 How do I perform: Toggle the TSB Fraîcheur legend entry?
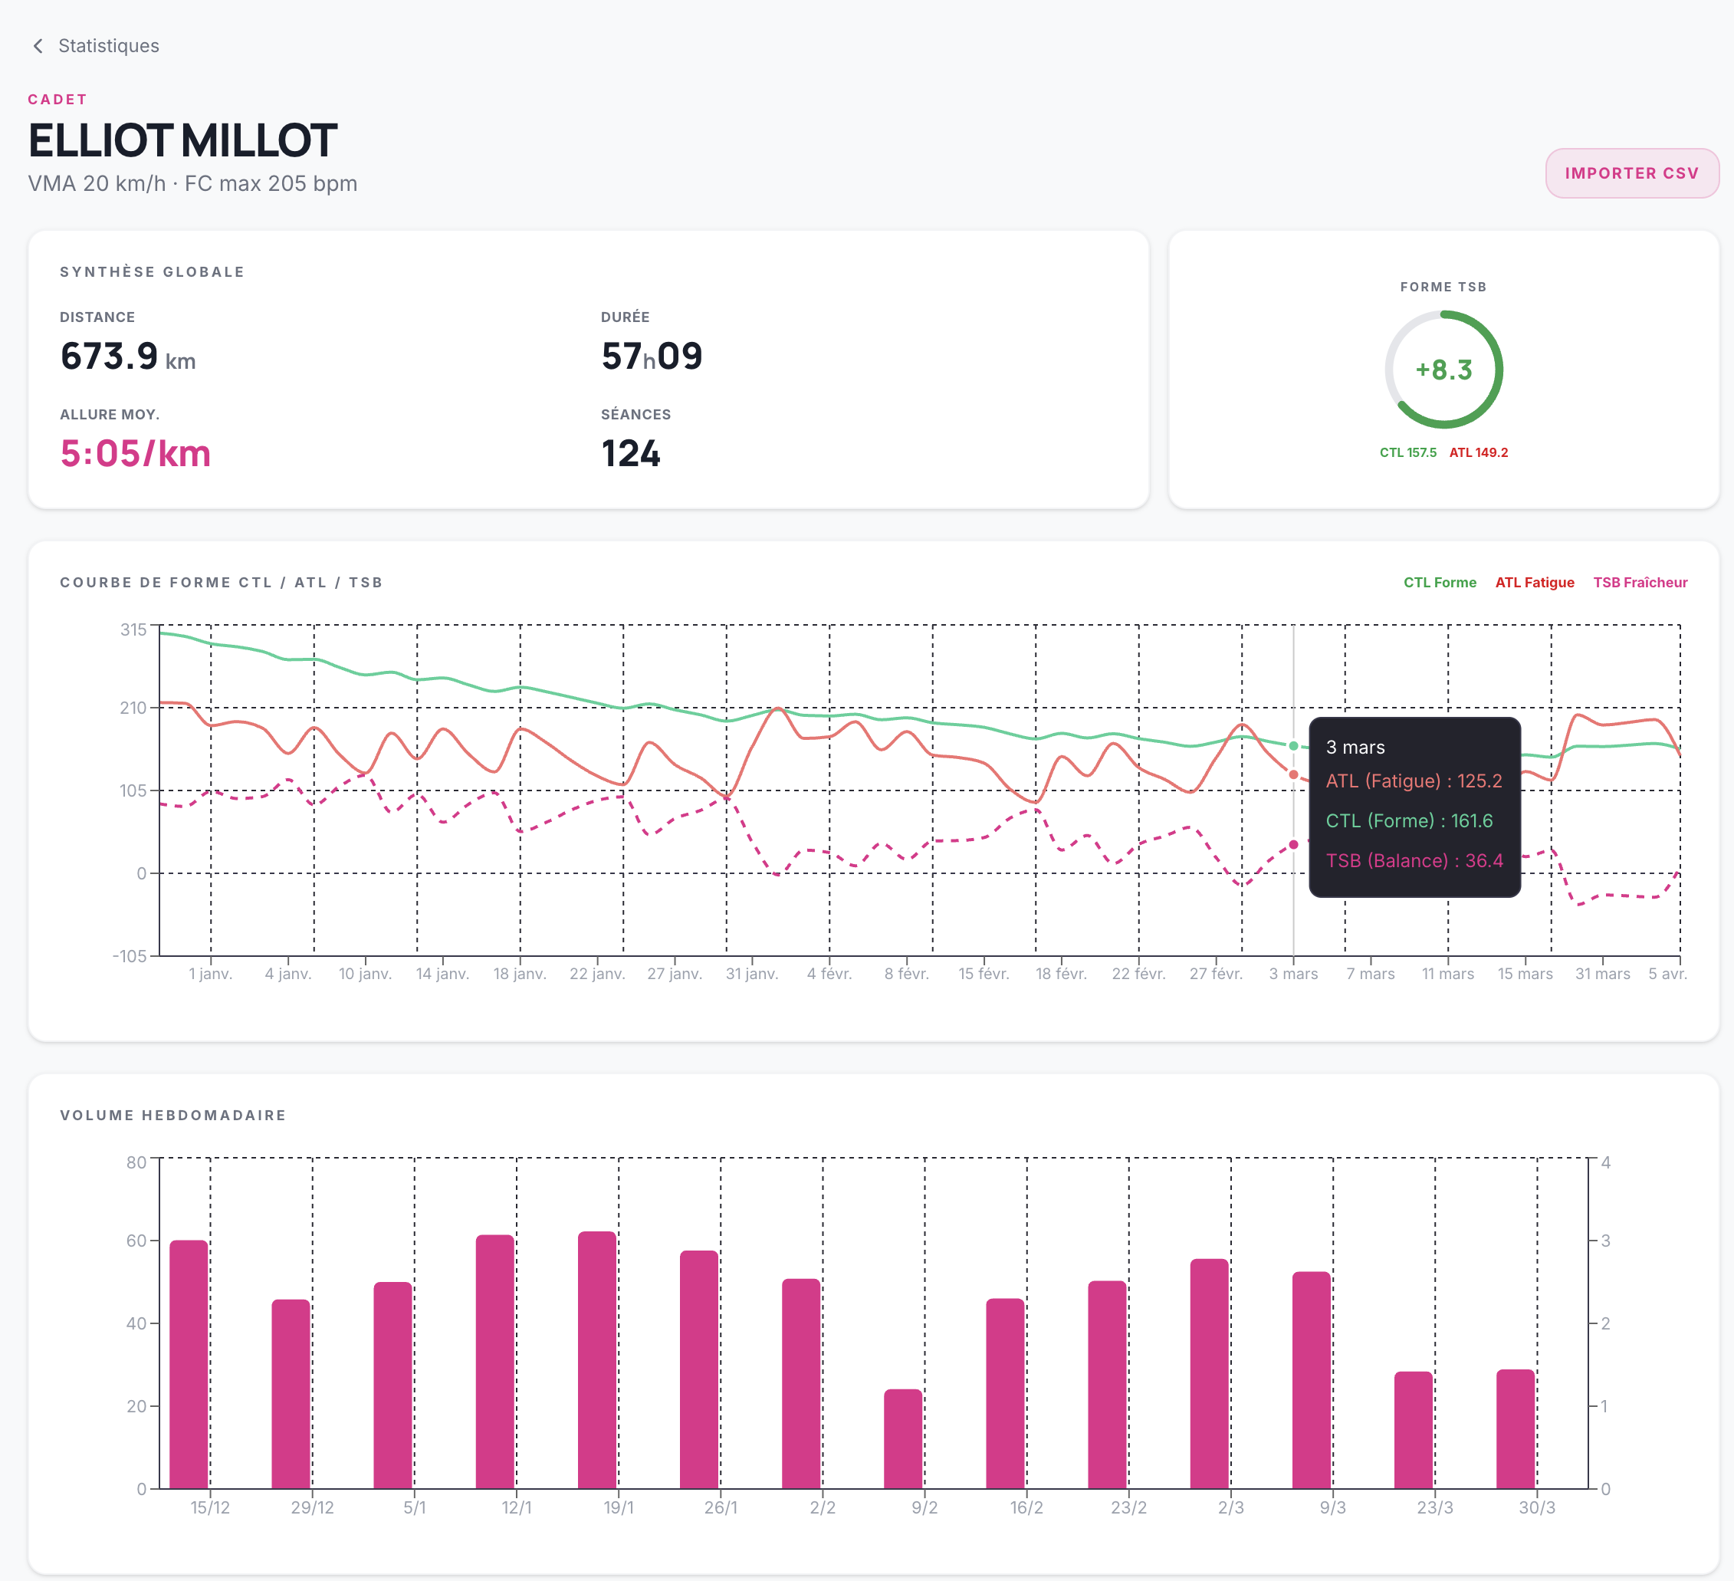1640,583
